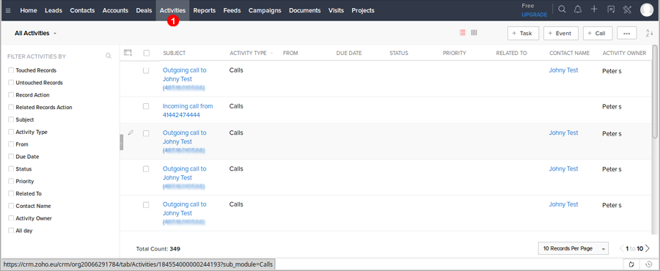
Task: Open the All Activities view dropdown
Action: point(35,33)
